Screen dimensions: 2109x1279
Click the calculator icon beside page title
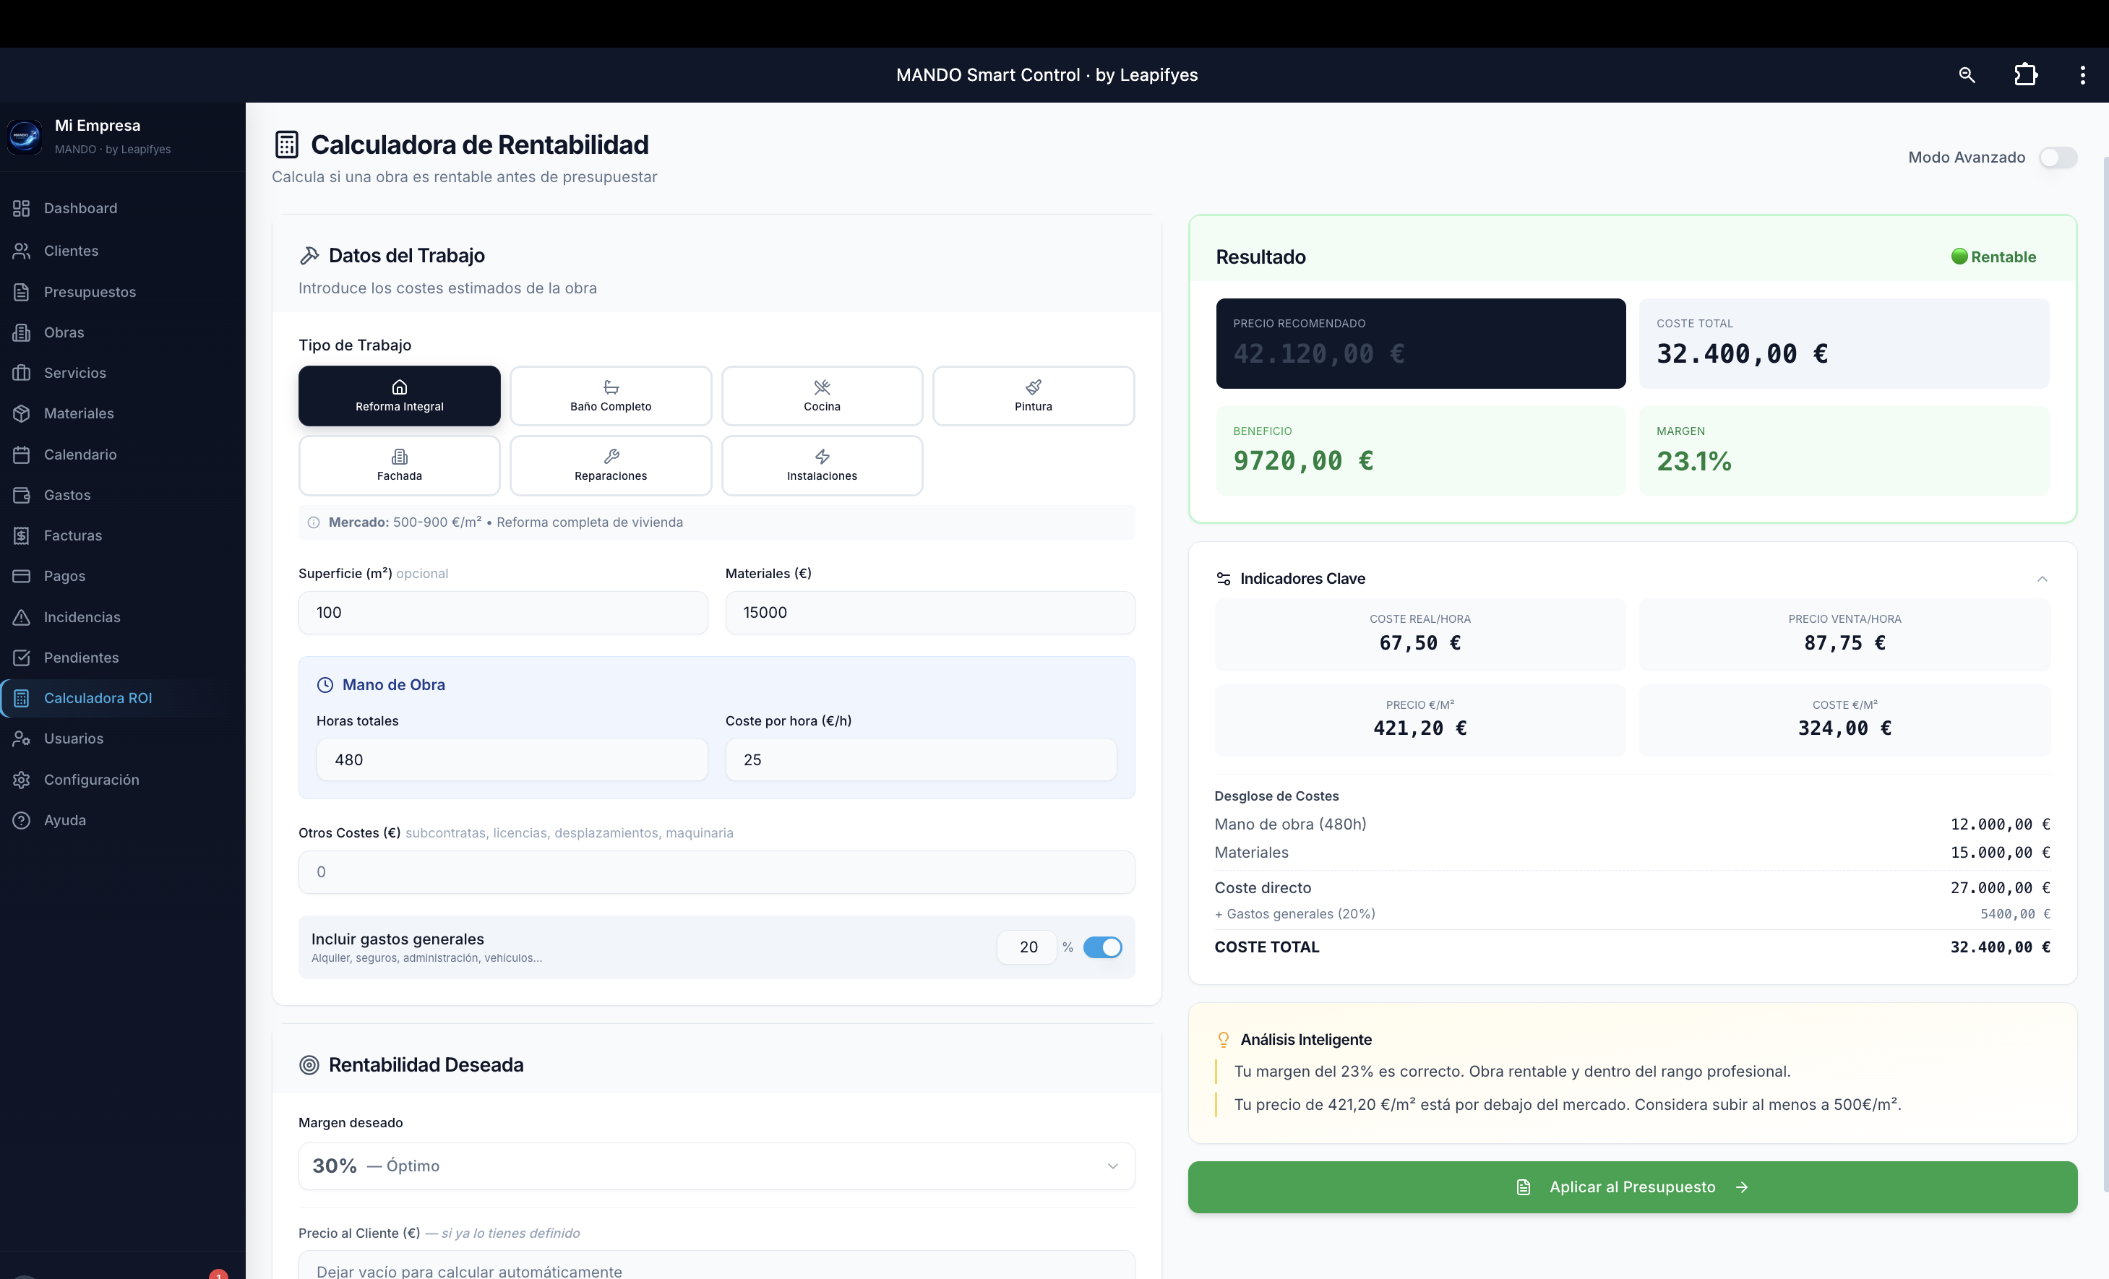point(287,145)
